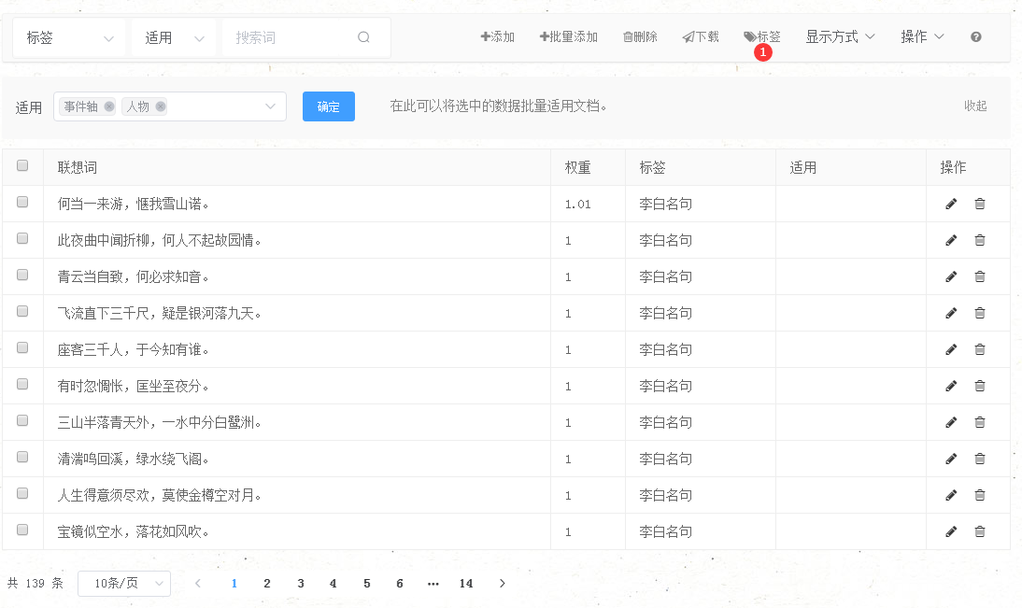Open the help question mark icon
Image resolution: width=1022 pixels, height=608 pixels.
(x=975, y=37)
